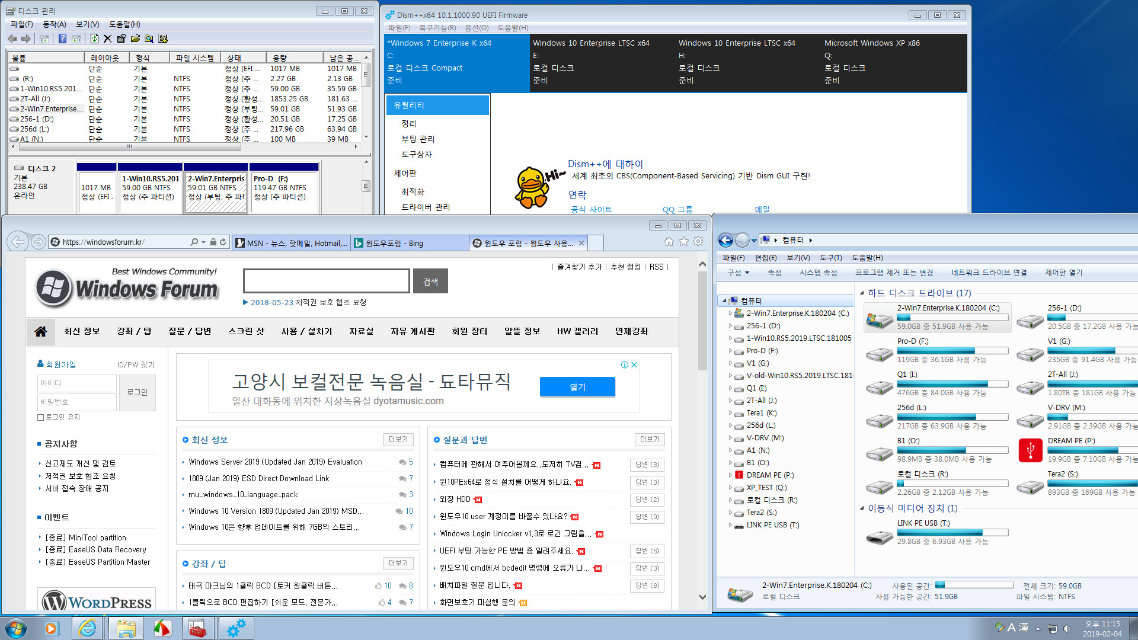Click Internet Explorer icon on the taskbar

(x=88, y=628)
